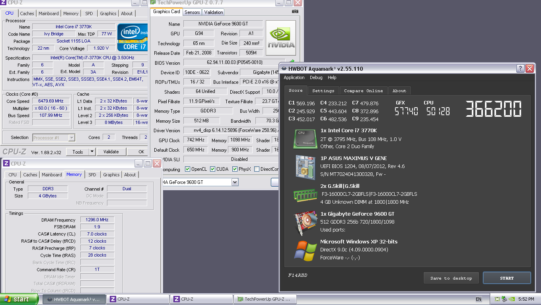The height and width of the screenshot is (305, 541).
Task: Expand the CPU-Z Tools dropdown arrow
Action: pos(92,152)
